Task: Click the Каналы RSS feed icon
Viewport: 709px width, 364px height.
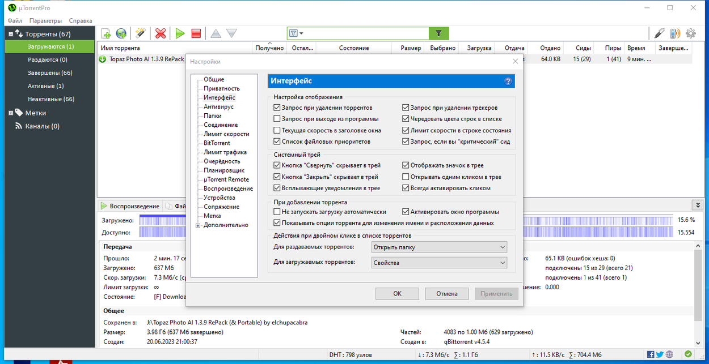Action: 18,126
